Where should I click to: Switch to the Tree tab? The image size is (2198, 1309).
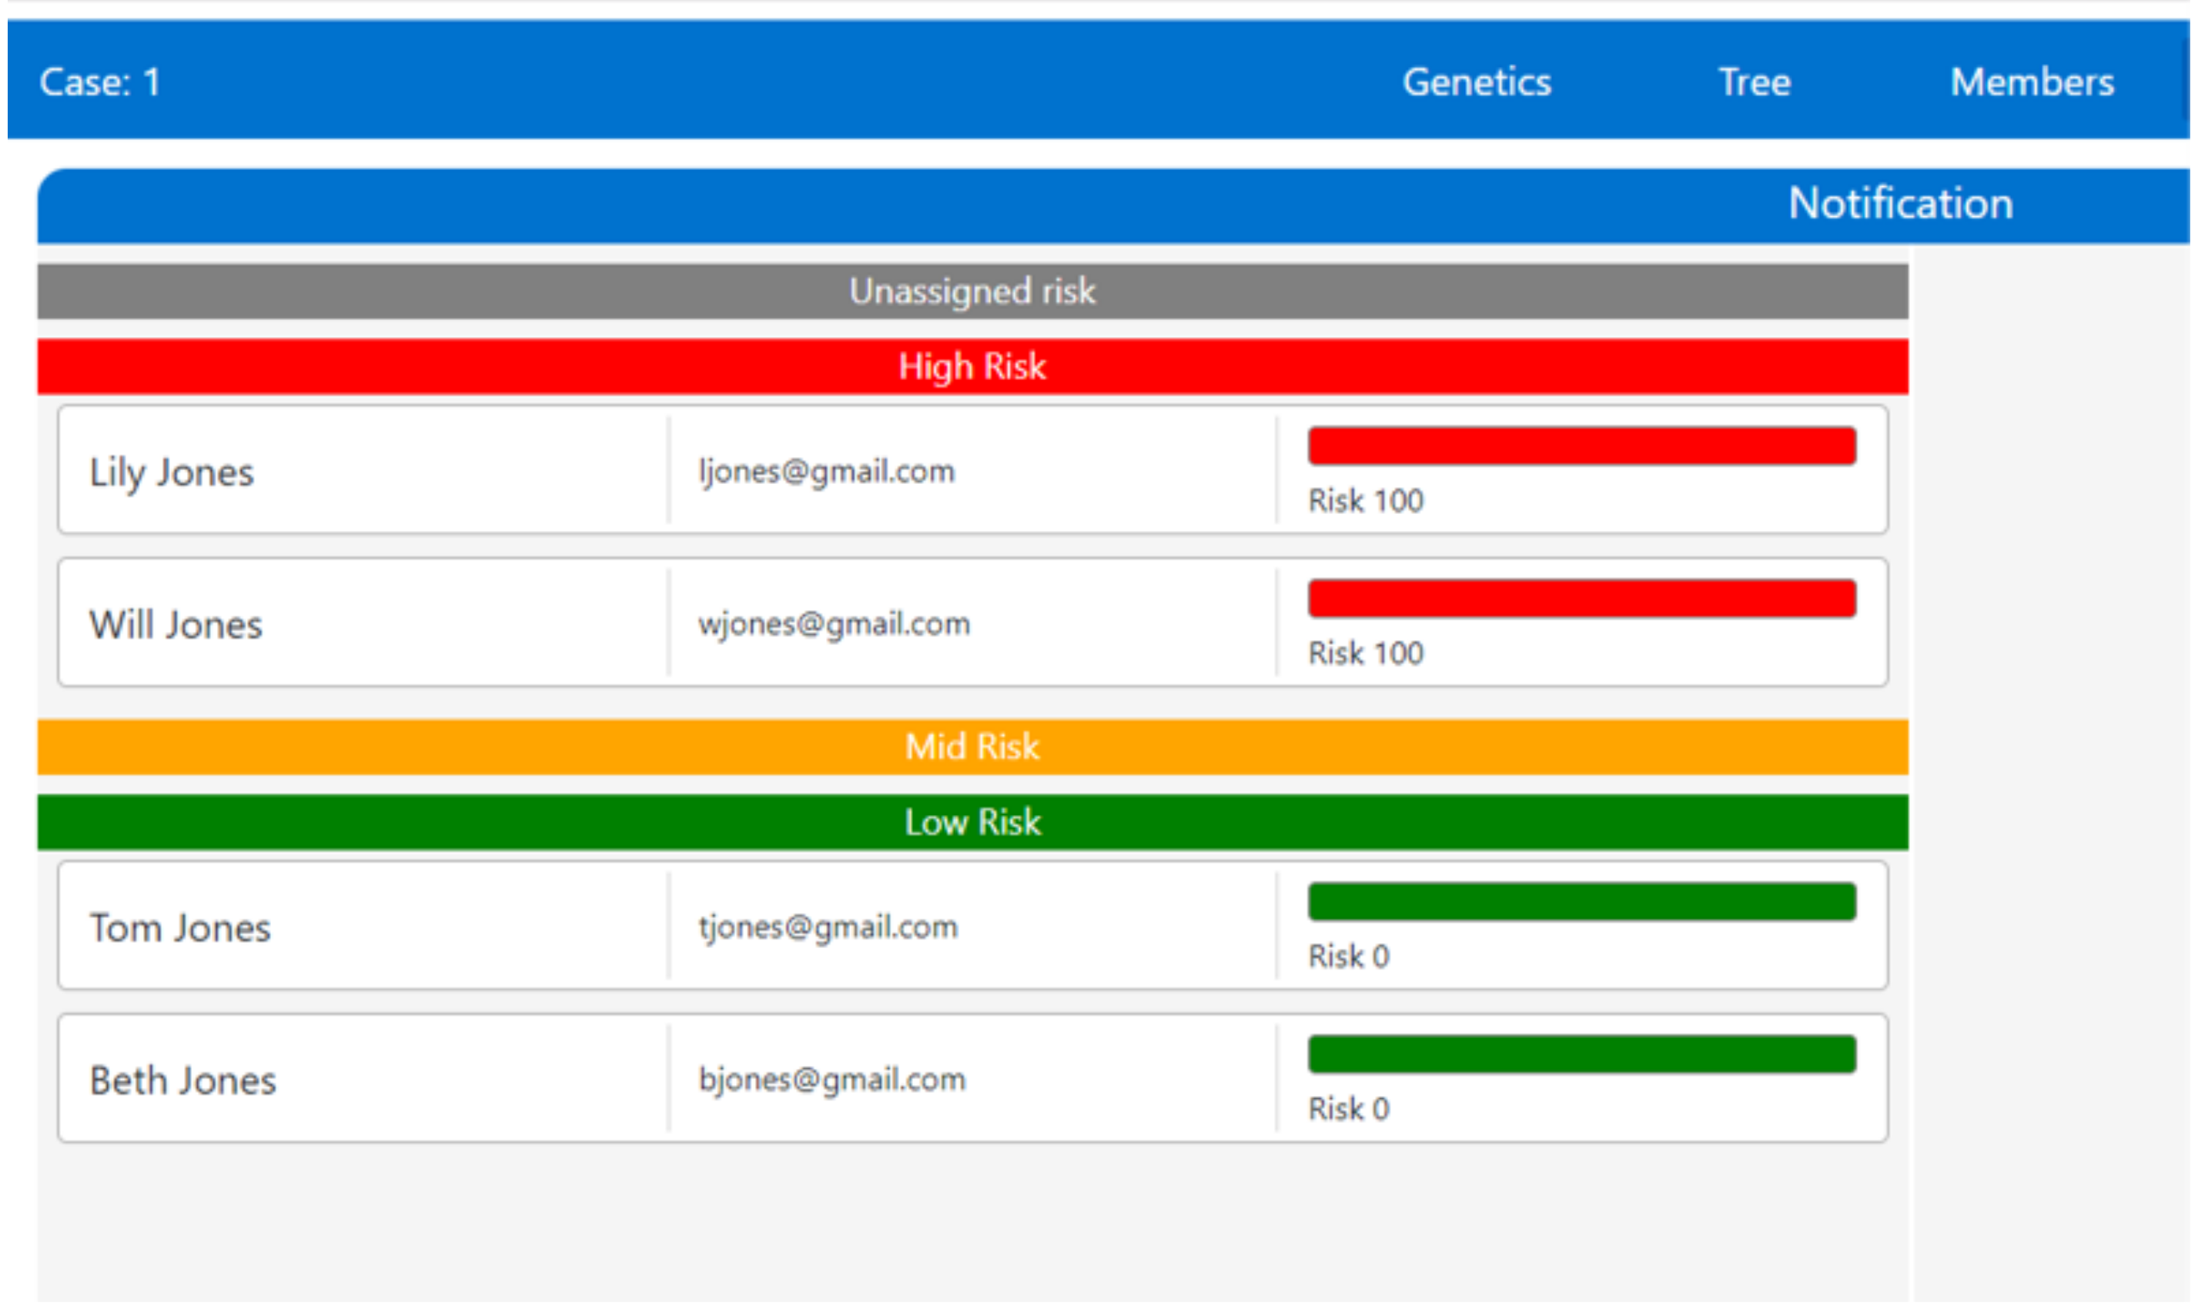[x=1754, y=82]
